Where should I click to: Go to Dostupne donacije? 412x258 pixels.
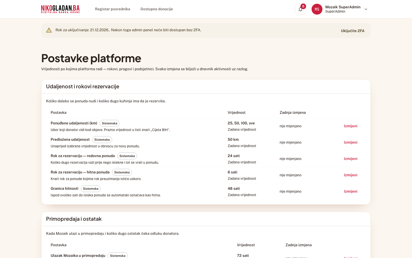point(157,9)
